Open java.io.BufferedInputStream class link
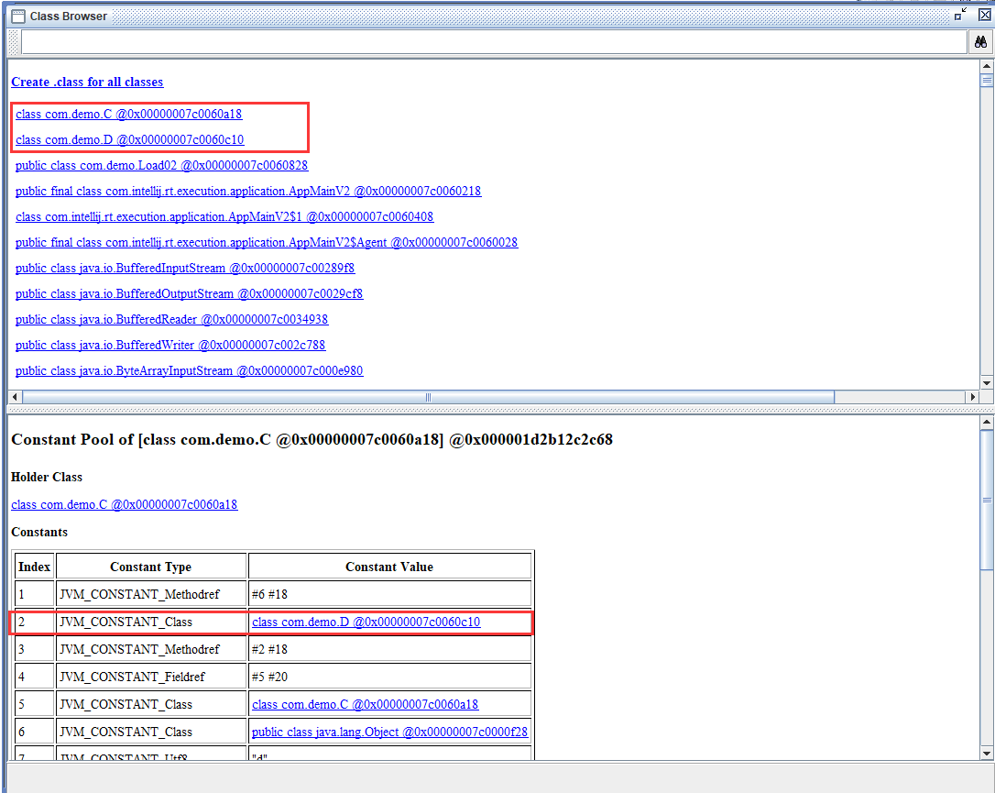Screen dimensions: 995x793 (x=184, y=269)
